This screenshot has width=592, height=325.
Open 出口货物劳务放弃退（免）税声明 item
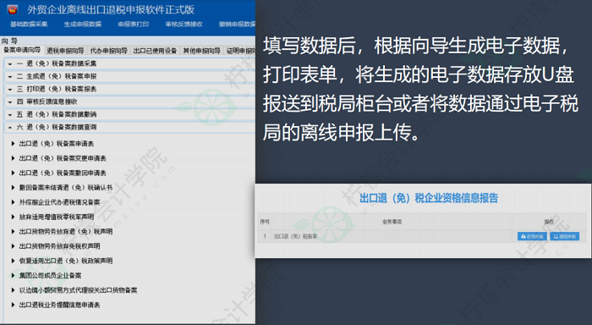coord(66,232)
